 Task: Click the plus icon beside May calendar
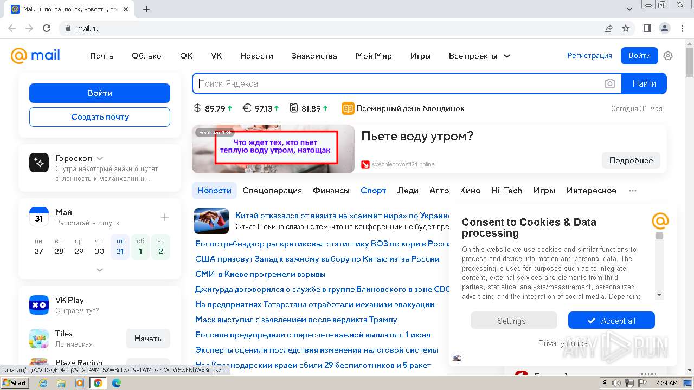(x=165, y=217)
